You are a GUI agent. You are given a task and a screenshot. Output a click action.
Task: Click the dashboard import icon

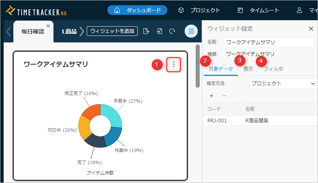(x=160, y=31)
